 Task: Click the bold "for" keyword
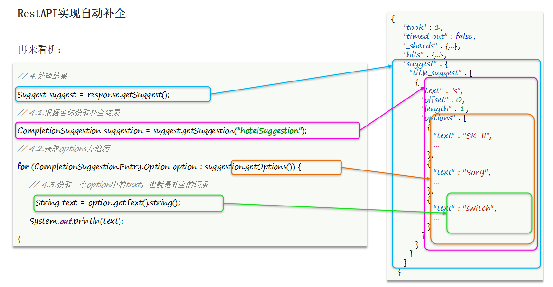tap(23, 167)
